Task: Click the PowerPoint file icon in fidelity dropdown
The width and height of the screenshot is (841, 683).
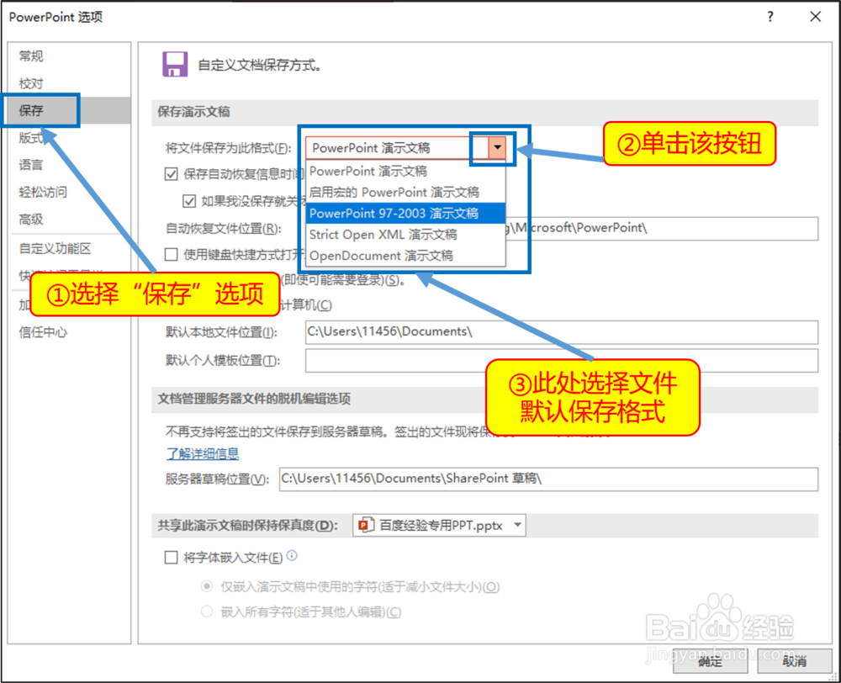Action: 366,525
